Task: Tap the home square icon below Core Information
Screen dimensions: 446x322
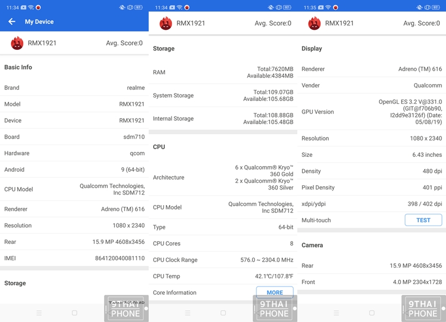Action: click(x=224, y=313)
